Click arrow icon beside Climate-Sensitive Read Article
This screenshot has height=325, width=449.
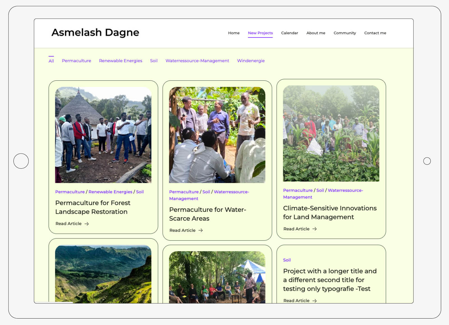pos(315,229)
